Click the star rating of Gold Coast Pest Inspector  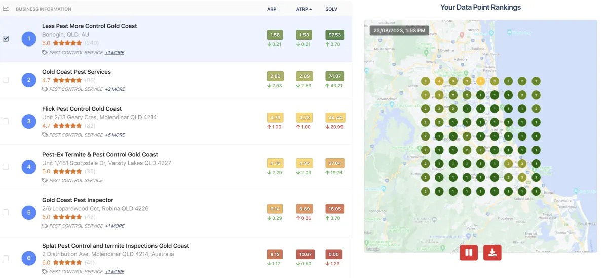pos(67,217)
